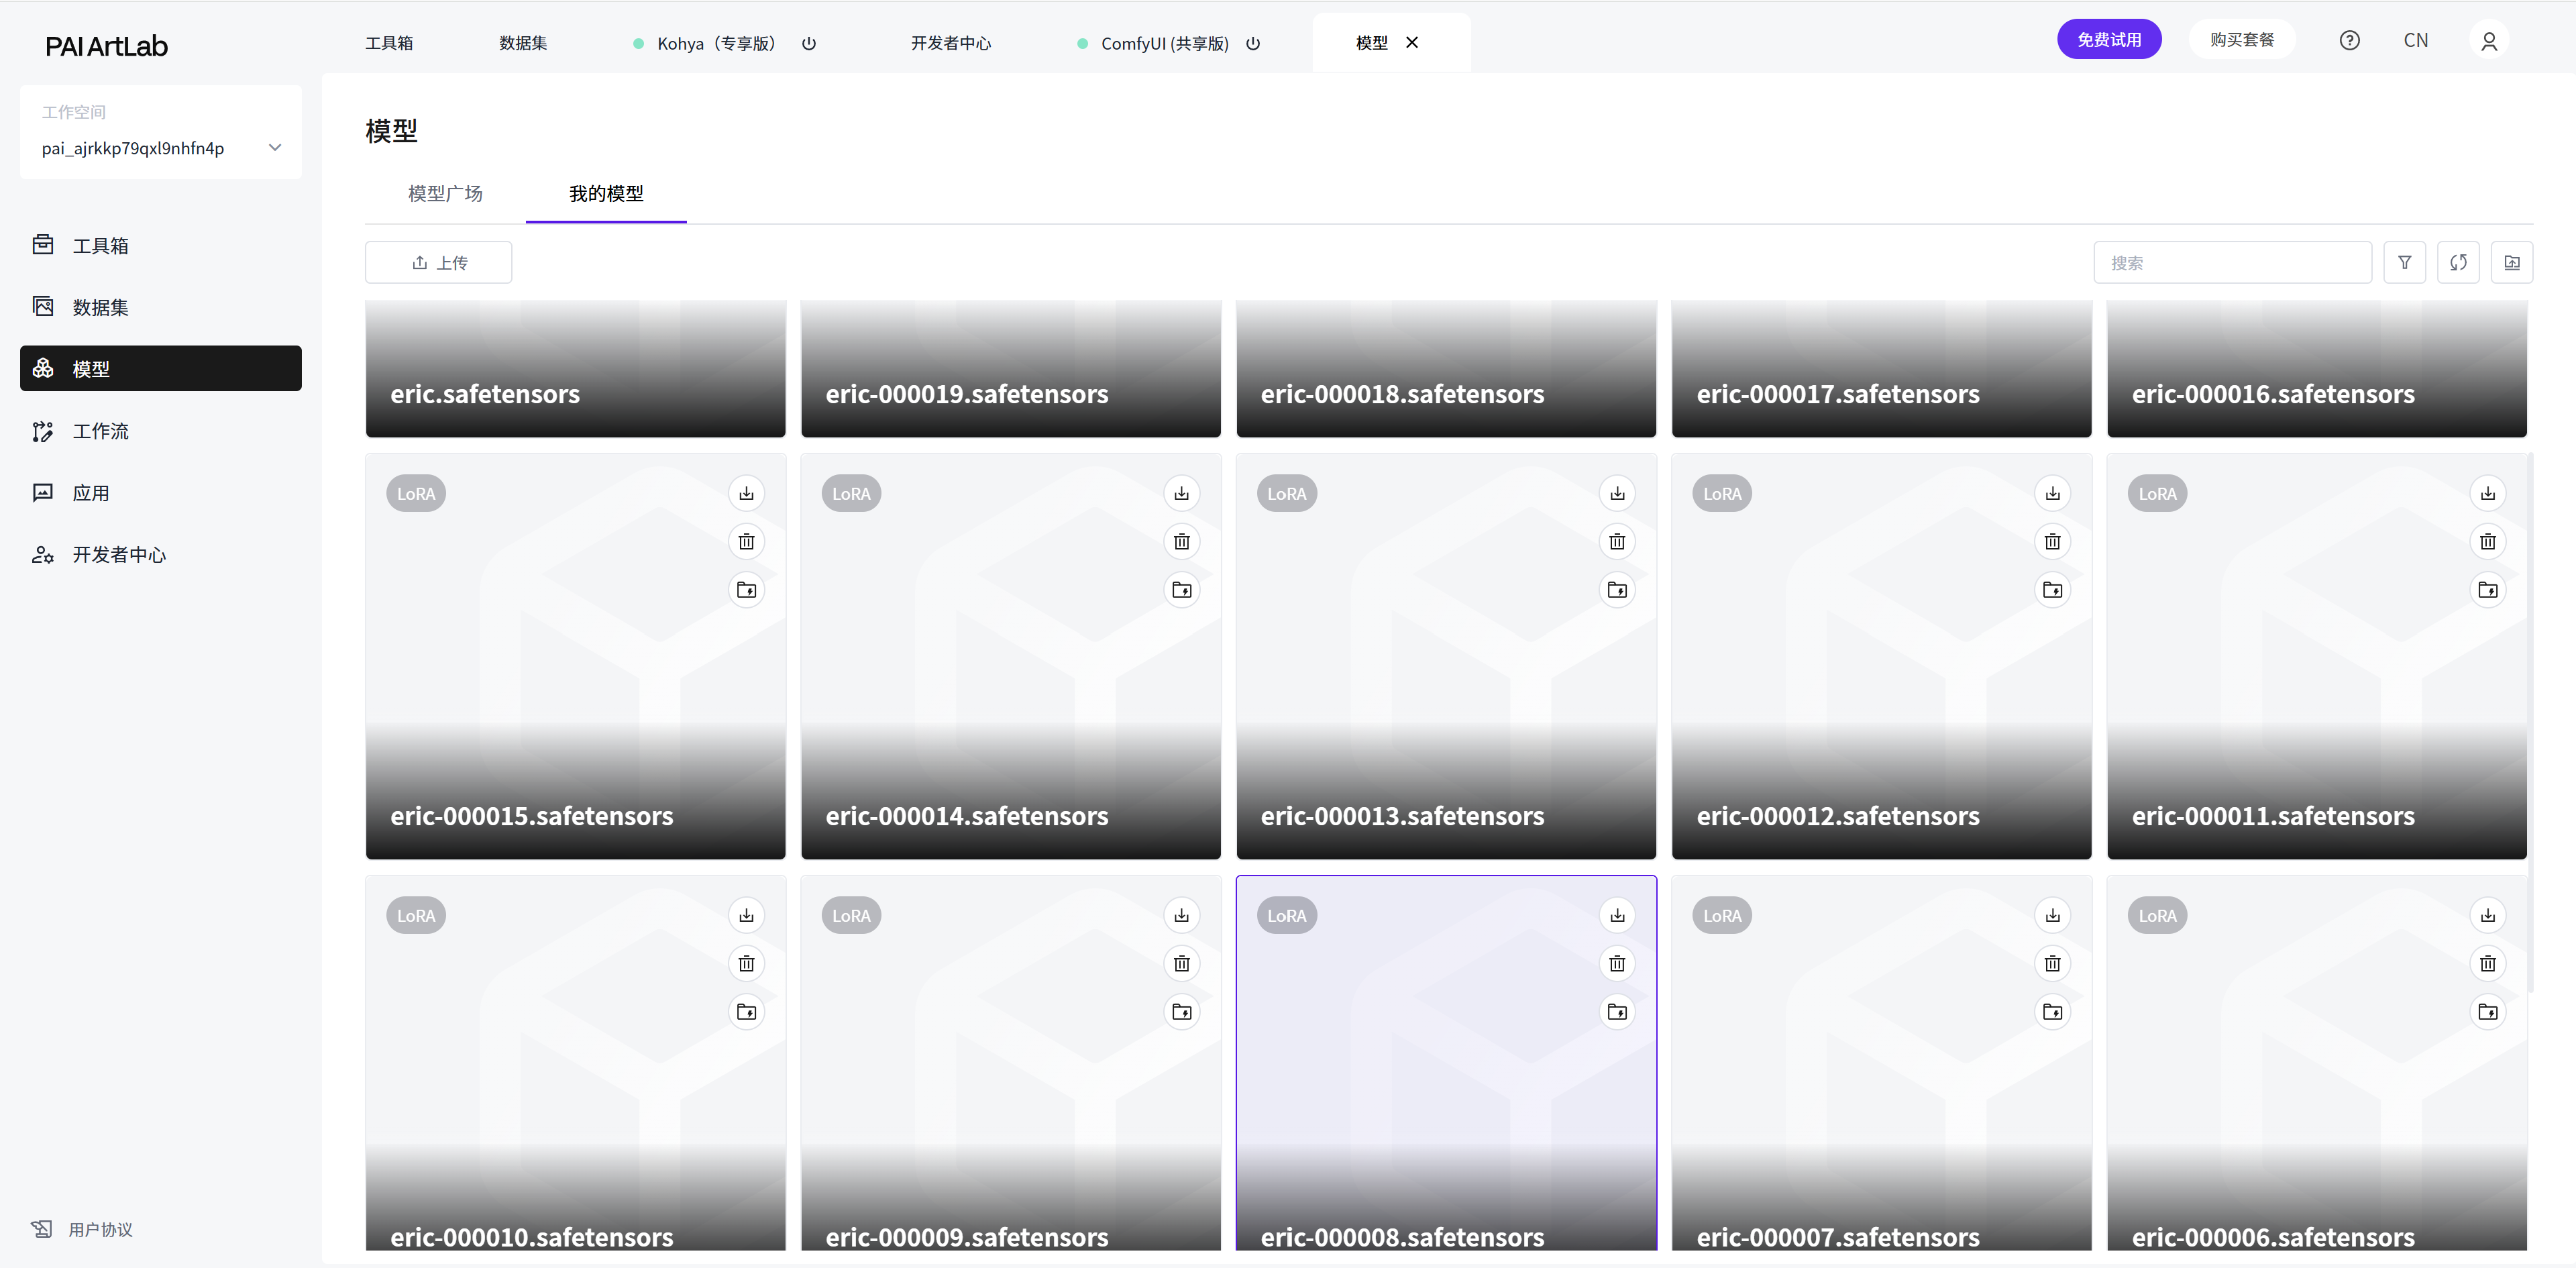Screen dimensions: 2576x1268
Task: Click the filter icon beside search
Action: 2404,262
